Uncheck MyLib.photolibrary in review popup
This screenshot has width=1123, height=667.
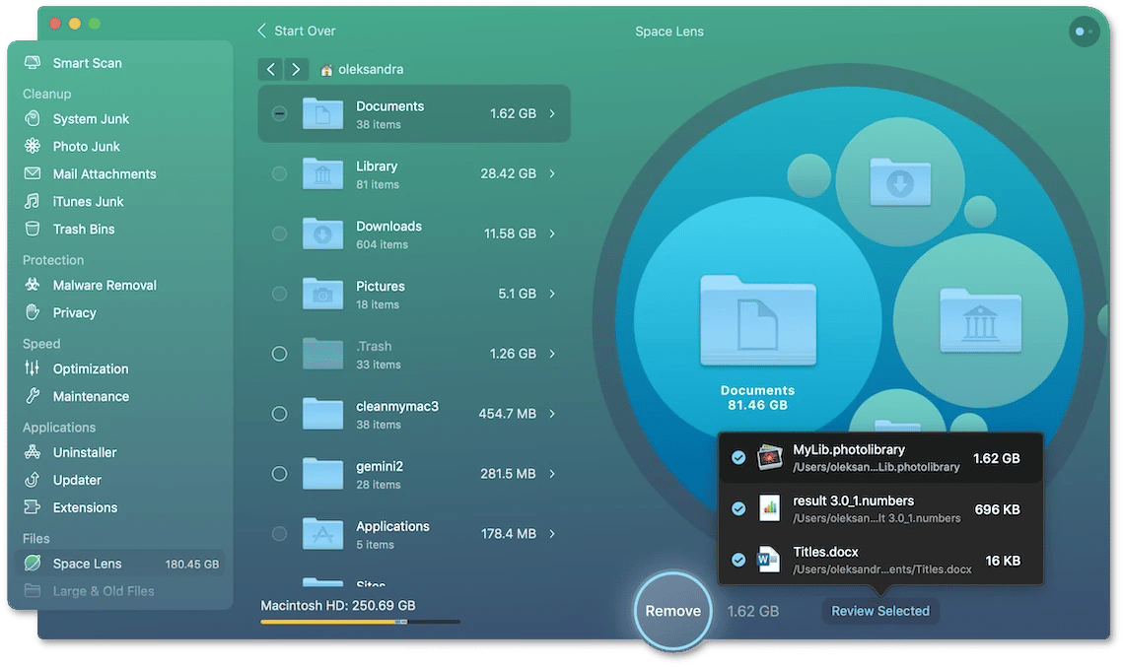pos(738,457)
